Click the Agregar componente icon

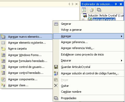3,79
